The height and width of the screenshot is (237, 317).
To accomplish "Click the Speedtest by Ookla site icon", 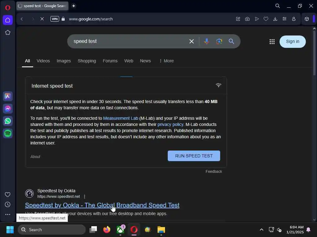I will click(x=29, y=193).
